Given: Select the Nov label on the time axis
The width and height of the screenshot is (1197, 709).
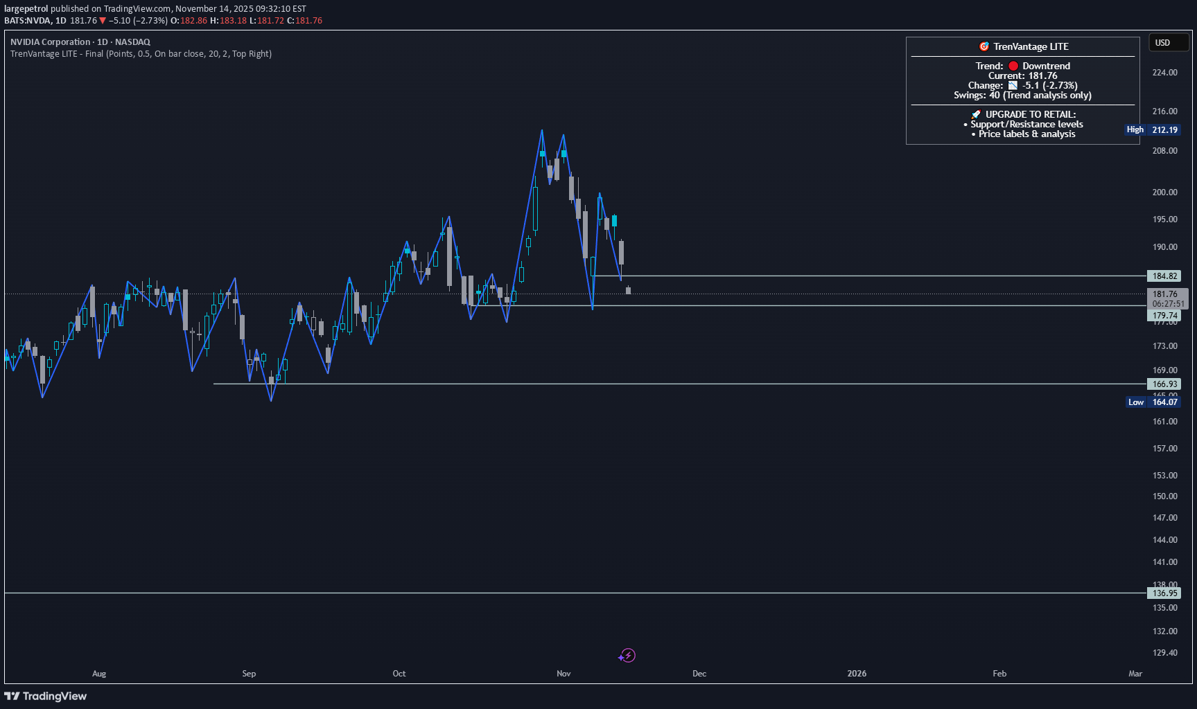Looking at the screenshot, I should (x=563, y=673).
